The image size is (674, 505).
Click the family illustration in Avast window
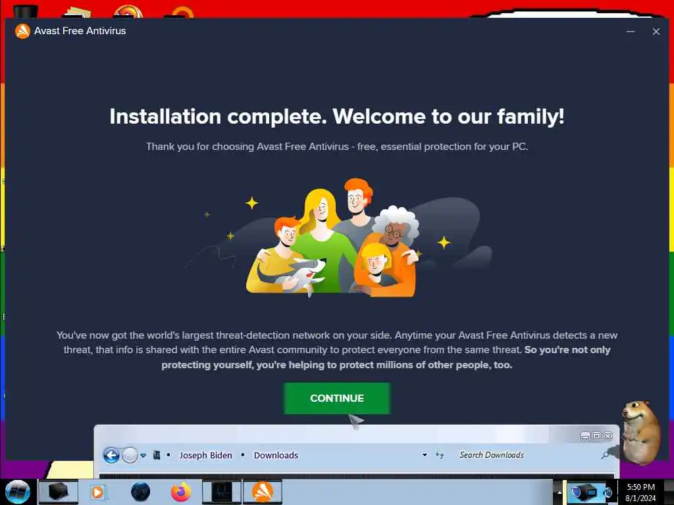click(332, 238)
